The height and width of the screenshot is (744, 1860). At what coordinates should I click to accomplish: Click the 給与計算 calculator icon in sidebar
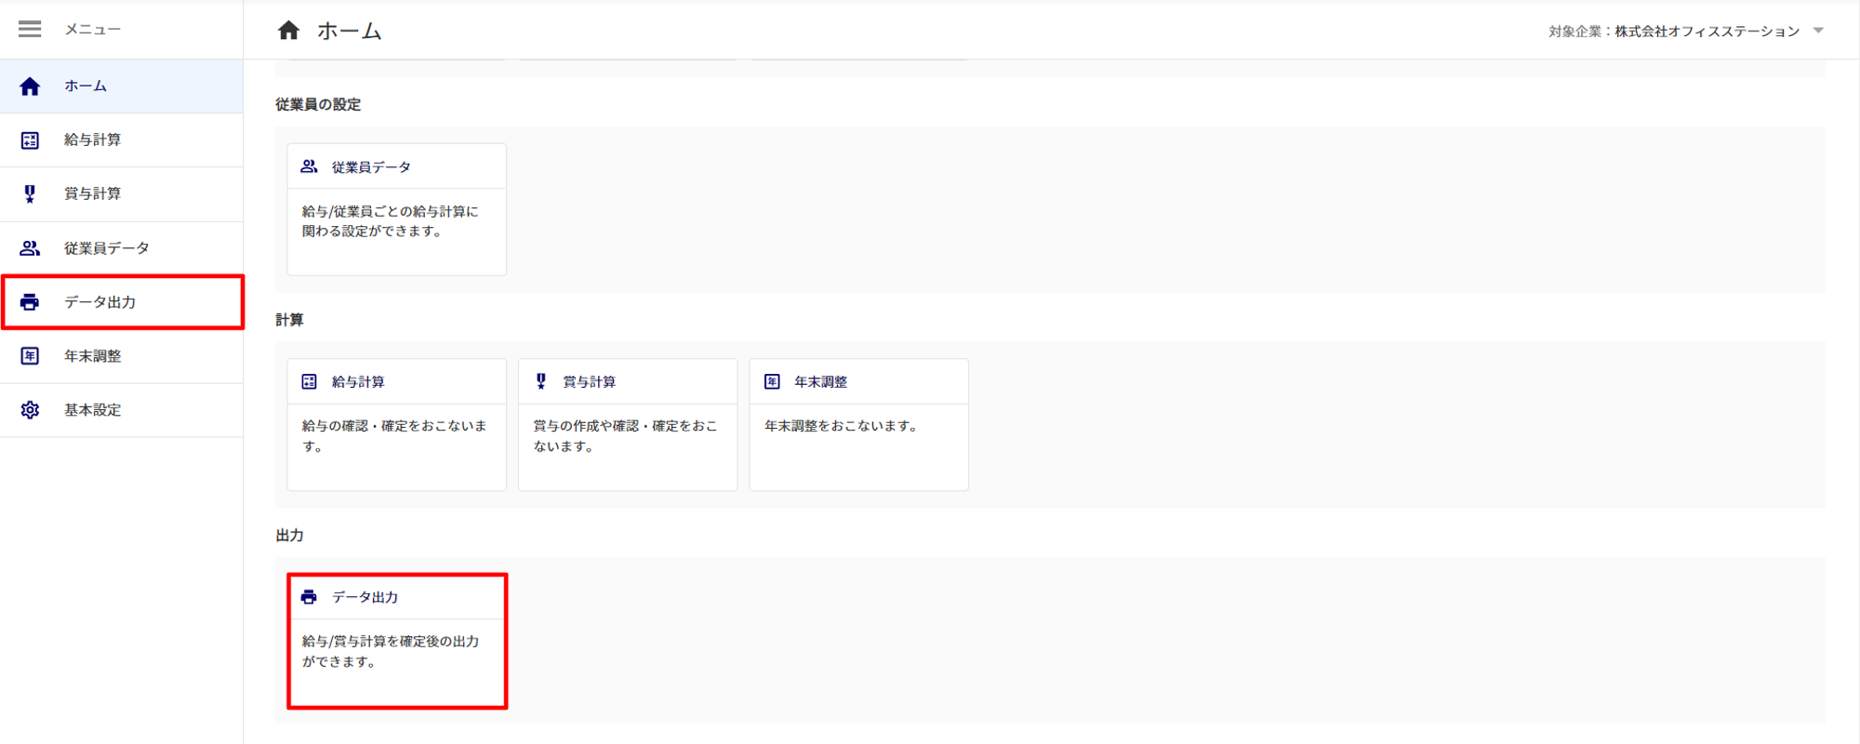(x=30, y=140)
